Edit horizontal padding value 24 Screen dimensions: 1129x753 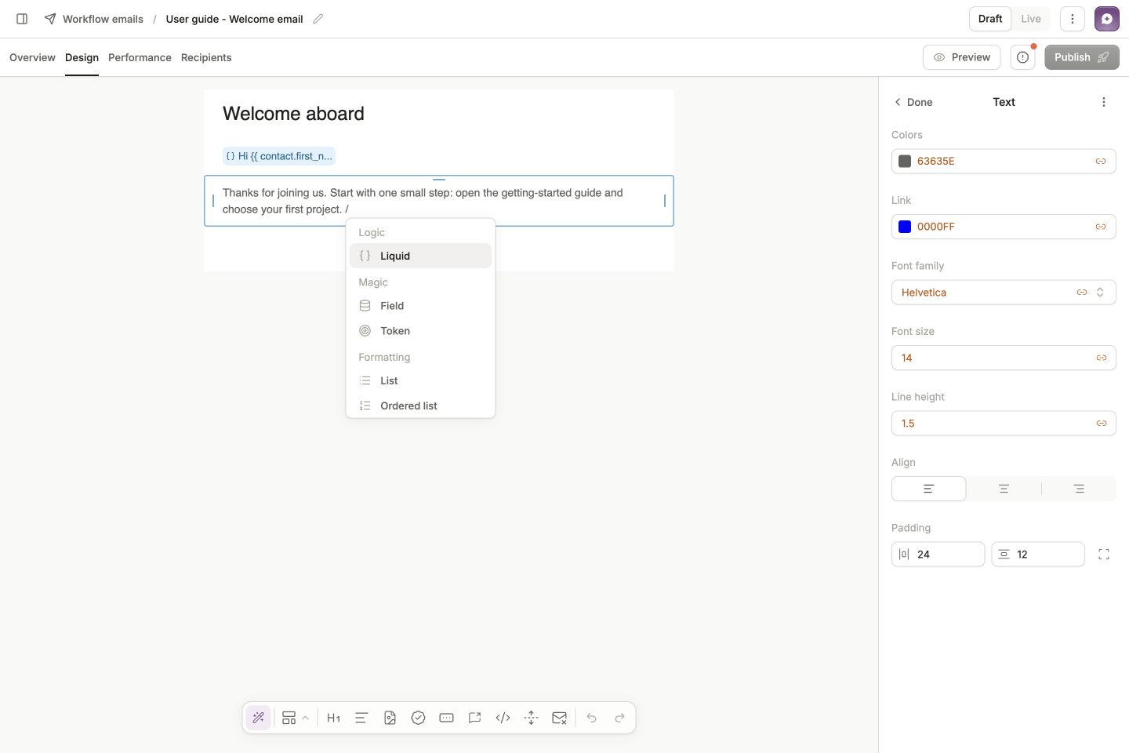[938, 555]
